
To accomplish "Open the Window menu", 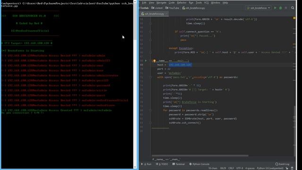I will coord(215,3).
